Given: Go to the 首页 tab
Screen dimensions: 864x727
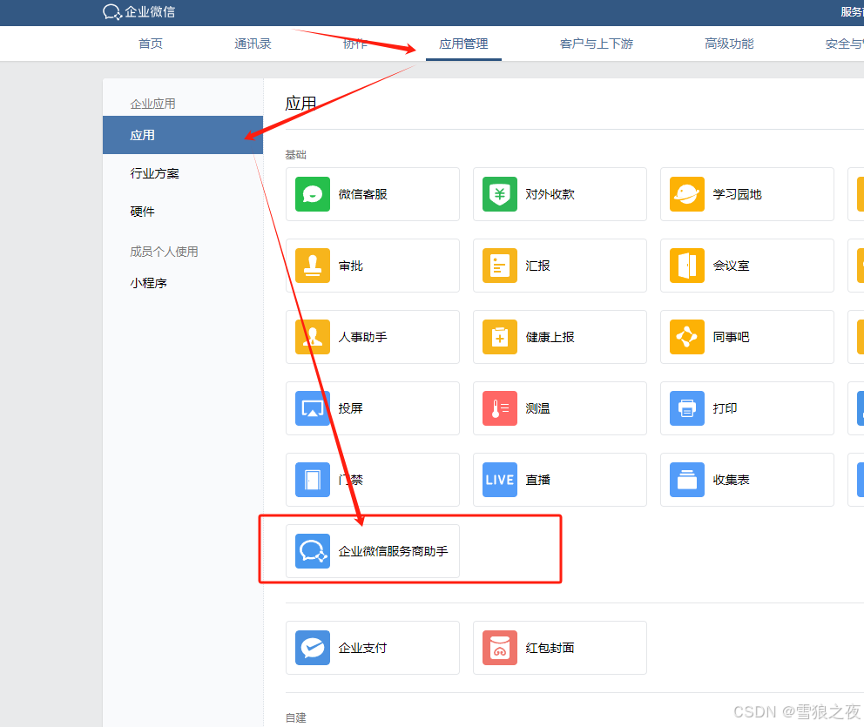Looking at the screenshot, I should (151, 44).
